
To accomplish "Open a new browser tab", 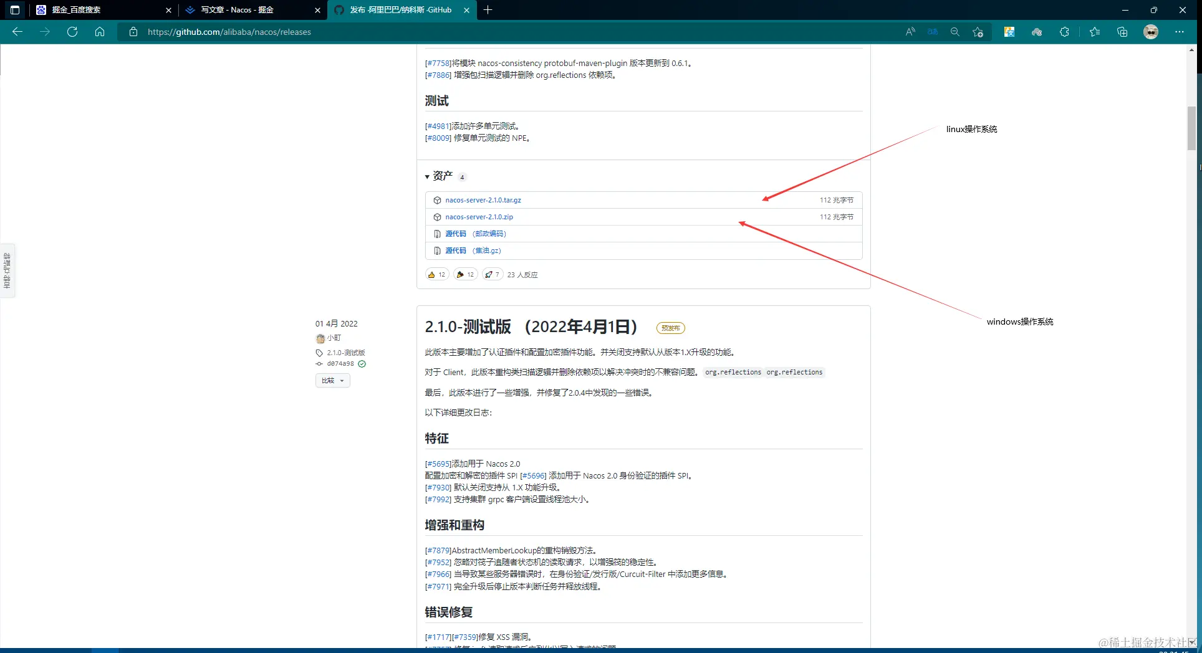I will pos(488,10).
